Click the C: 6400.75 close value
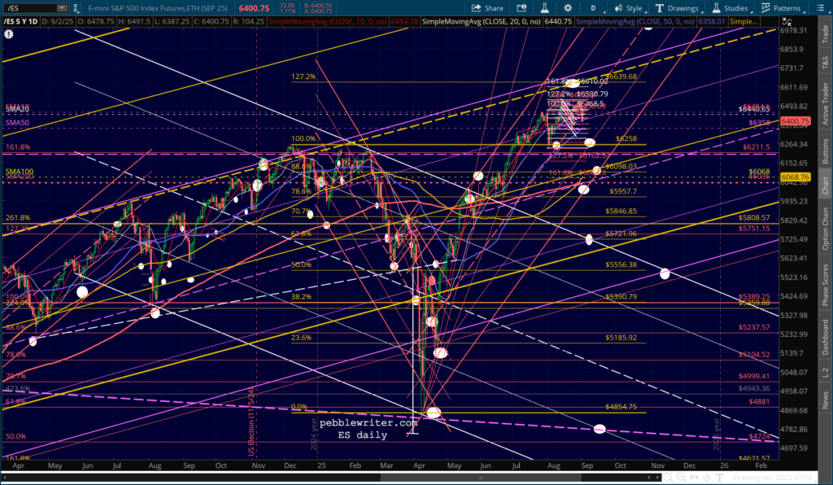The image size is (833, 485). tap(211, 21)
